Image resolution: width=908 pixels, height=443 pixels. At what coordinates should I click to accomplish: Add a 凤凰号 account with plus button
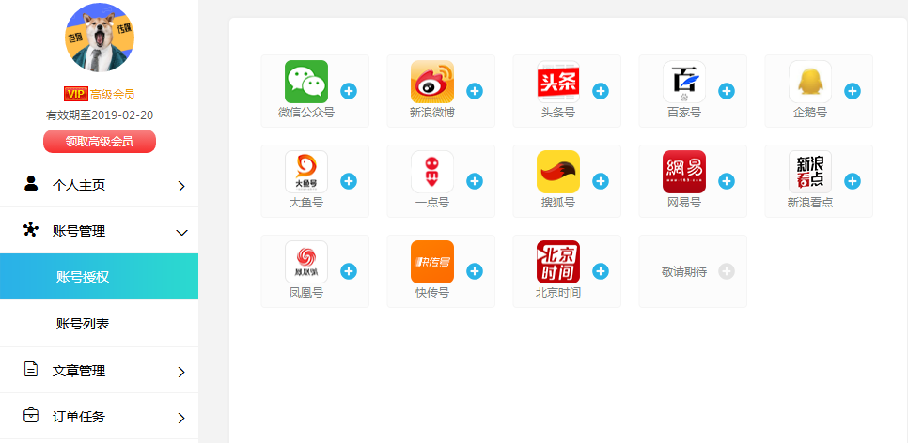click(349, 271)
